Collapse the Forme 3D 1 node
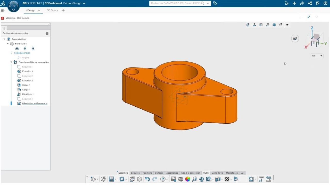This screenshot has width=330, height=185. [8, 44]
